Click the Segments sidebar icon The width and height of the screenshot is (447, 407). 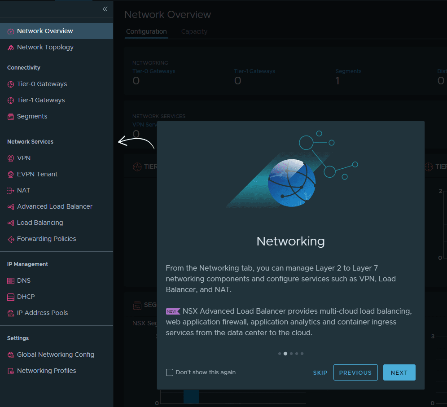click(11, 117)
